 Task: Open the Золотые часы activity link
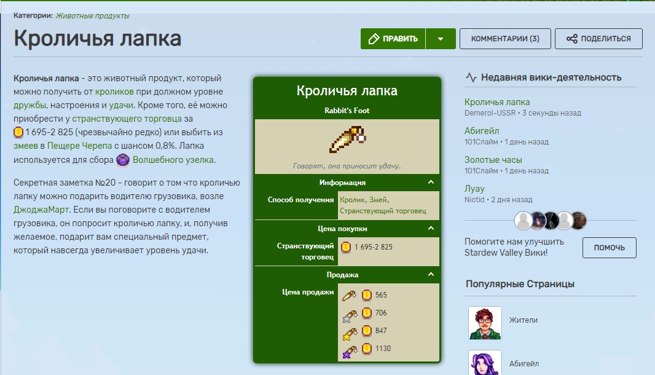click(493, 160)
